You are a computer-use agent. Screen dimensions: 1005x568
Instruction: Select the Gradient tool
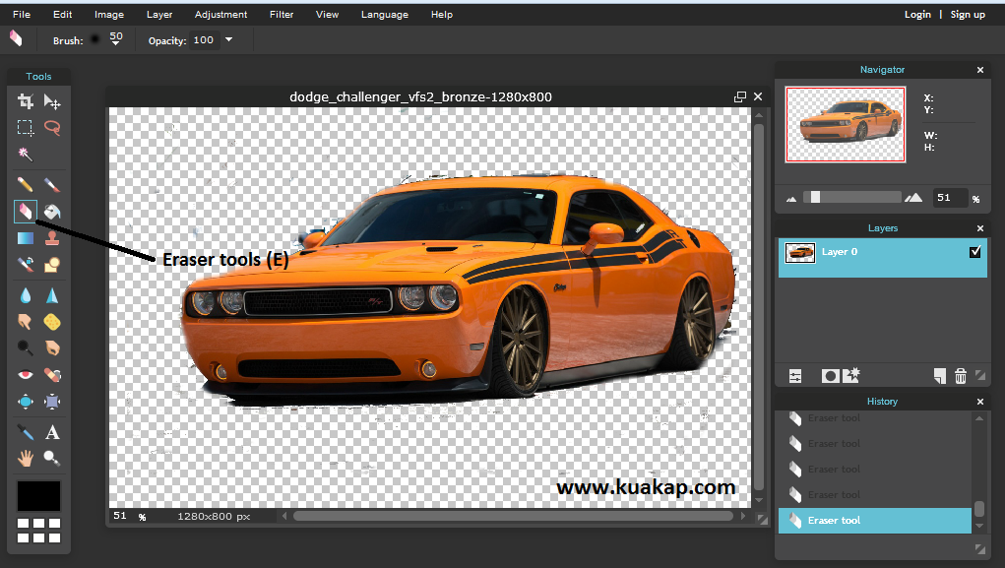[25, 238]
